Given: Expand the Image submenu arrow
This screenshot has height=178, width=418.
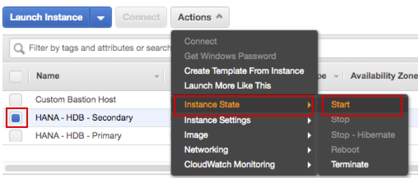Looking at the screenshot, I should click(309, 135).
